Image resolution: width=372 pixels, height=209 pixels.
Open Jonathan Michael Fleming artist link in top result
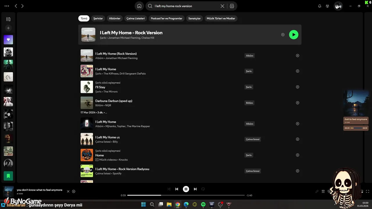coord(124,38)
